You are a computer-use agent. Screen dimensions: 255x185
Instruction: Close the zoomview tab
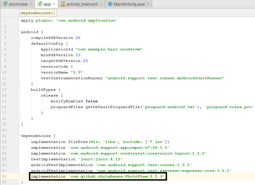31,4
